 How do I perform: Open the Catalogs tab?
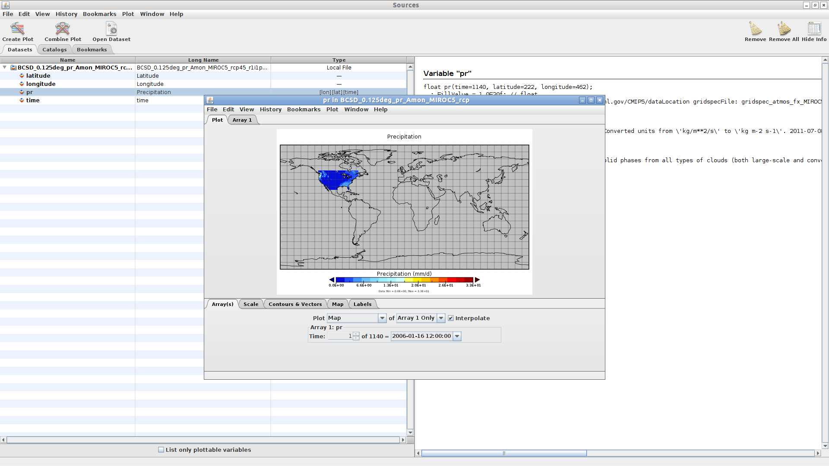coord(54,49)
